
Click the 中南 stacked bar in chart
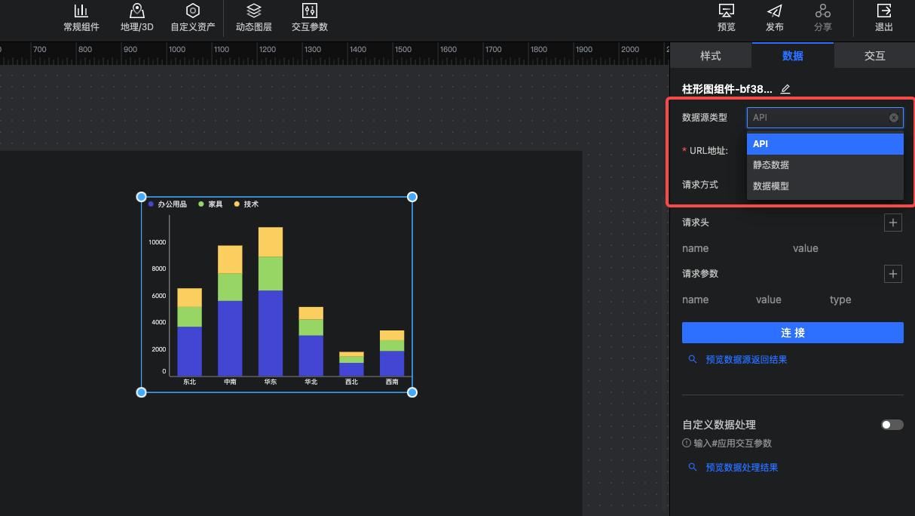(x=230, y=311)
